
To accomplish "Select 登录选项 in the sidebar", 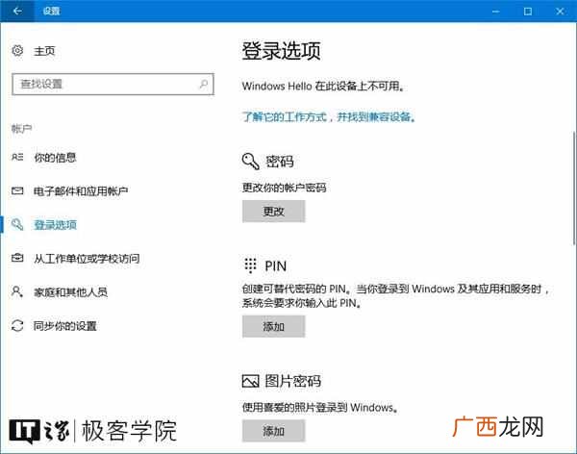I will click(x=55, y=225).
